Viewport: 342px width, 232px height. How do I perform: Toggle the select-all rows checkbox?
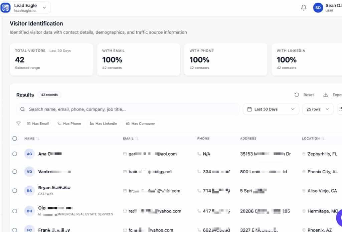[x=15, y=138]
